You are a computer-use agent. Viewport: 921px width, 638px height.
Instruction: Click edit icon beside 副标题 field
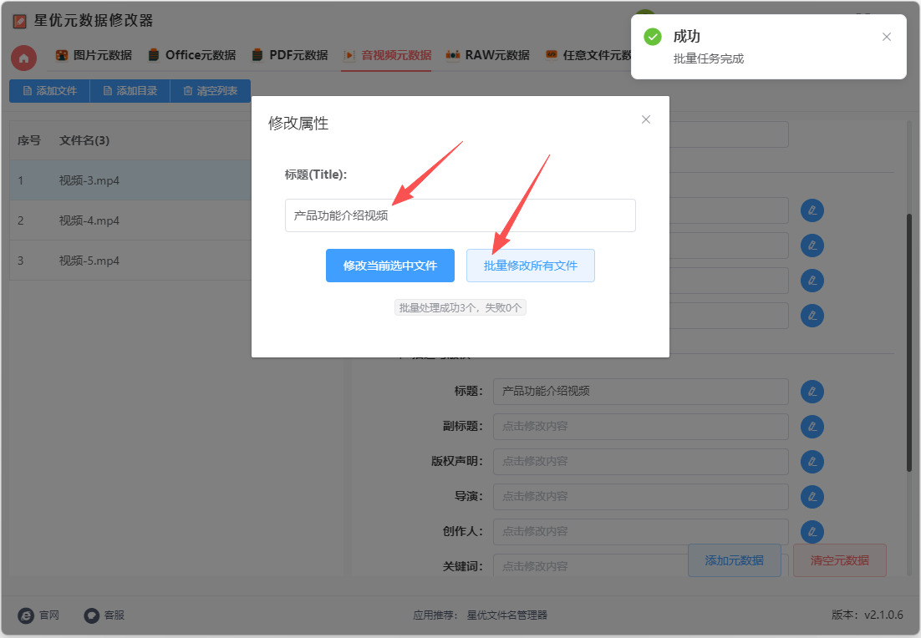pyautogui.click(x=812, y=427)
